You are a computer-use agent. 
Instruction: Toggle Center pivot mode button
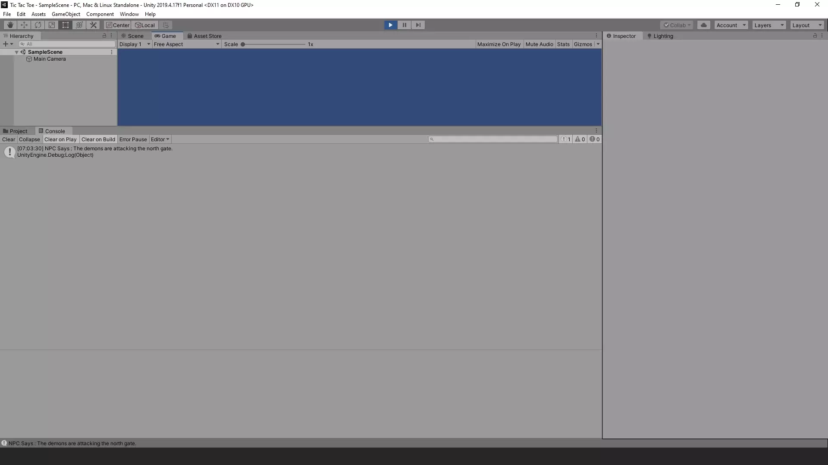pos(118,25)
